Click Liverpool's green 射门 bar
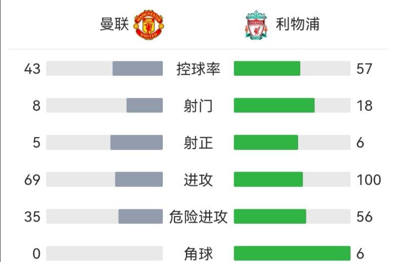The width and height of the screenshot is (396, 262). pos(274,105)
